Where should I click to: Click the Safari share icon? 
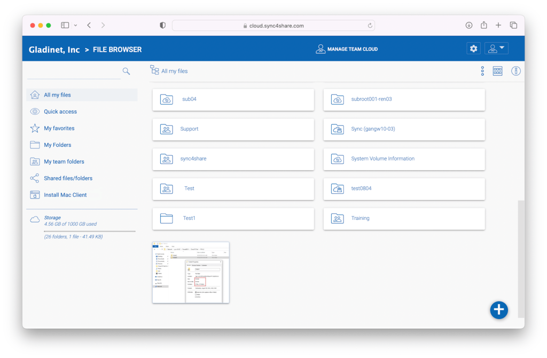tap(484, 25)
